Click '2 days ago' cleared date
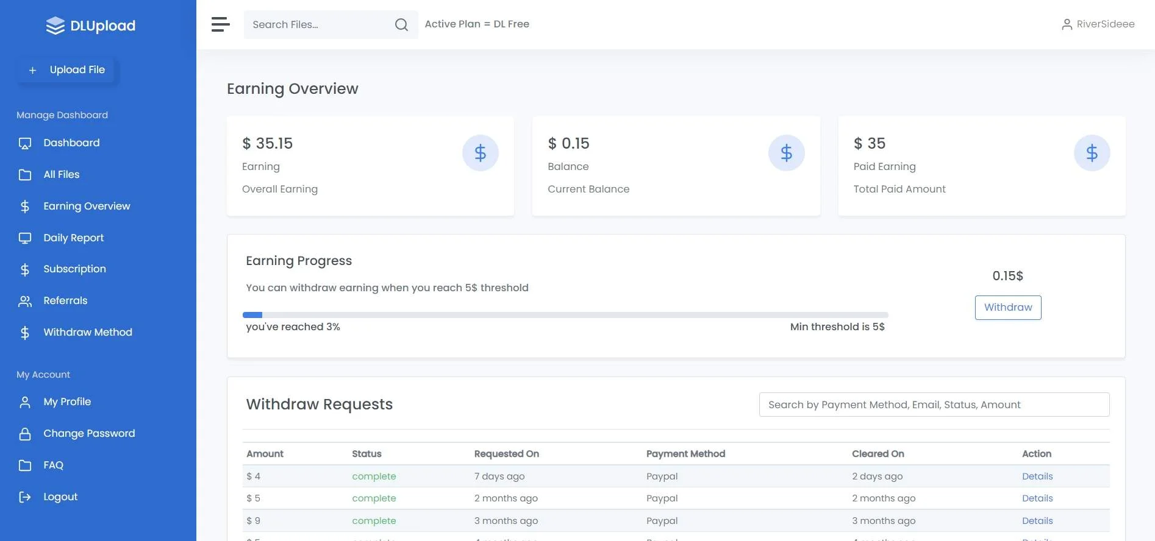This screenshot has width=1155, height=541. pyautogui.click(x=877, y=476)
